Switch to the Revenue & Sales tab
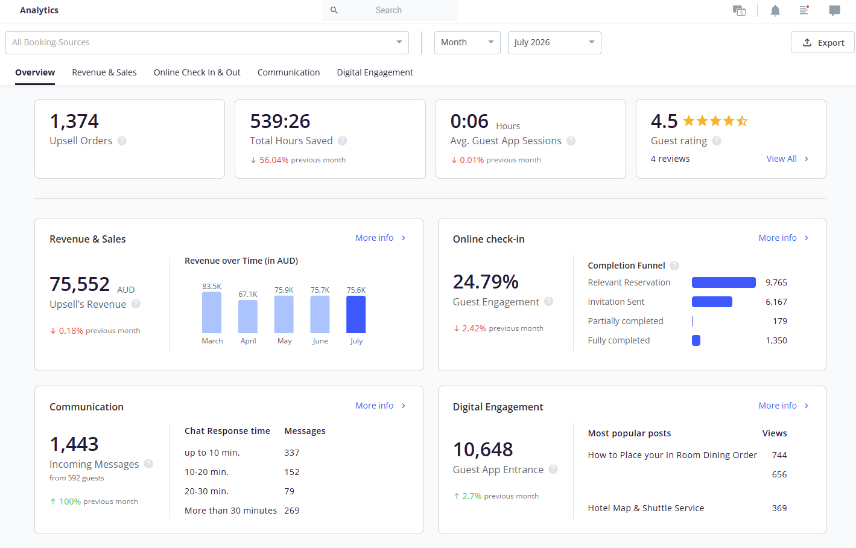 [104, 72]
